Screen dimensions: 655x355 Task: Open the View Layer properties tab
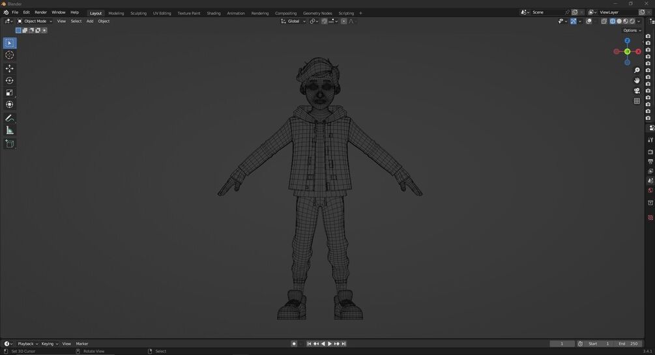point(650,171)
